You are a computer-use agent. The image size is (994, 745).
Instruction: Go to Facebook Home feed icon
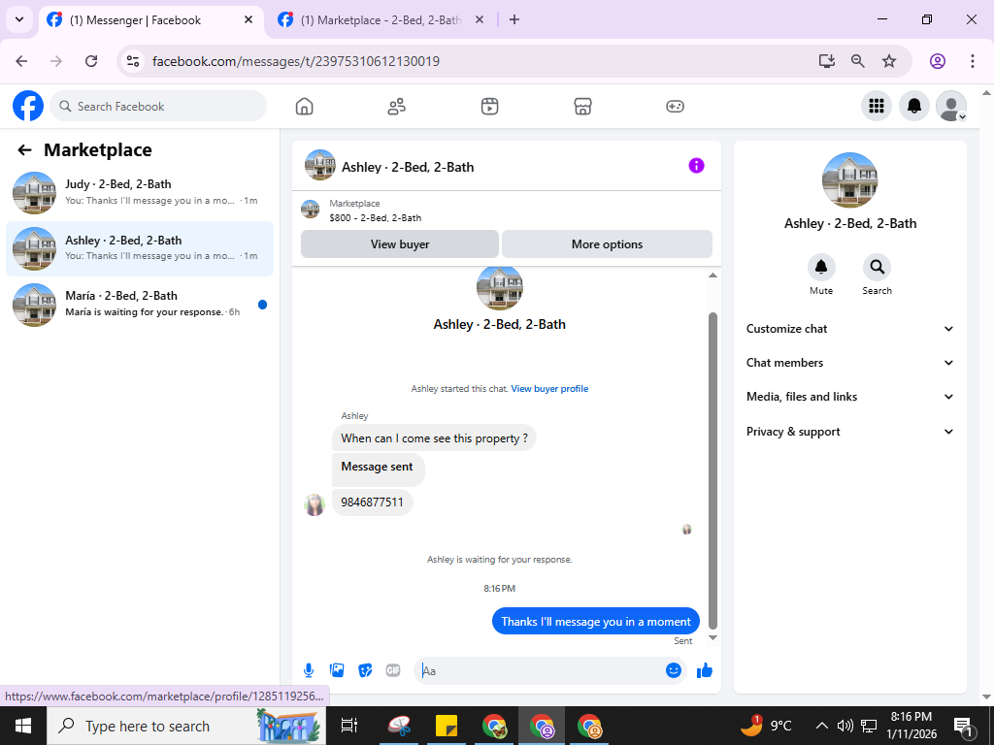tap(304, 107)
